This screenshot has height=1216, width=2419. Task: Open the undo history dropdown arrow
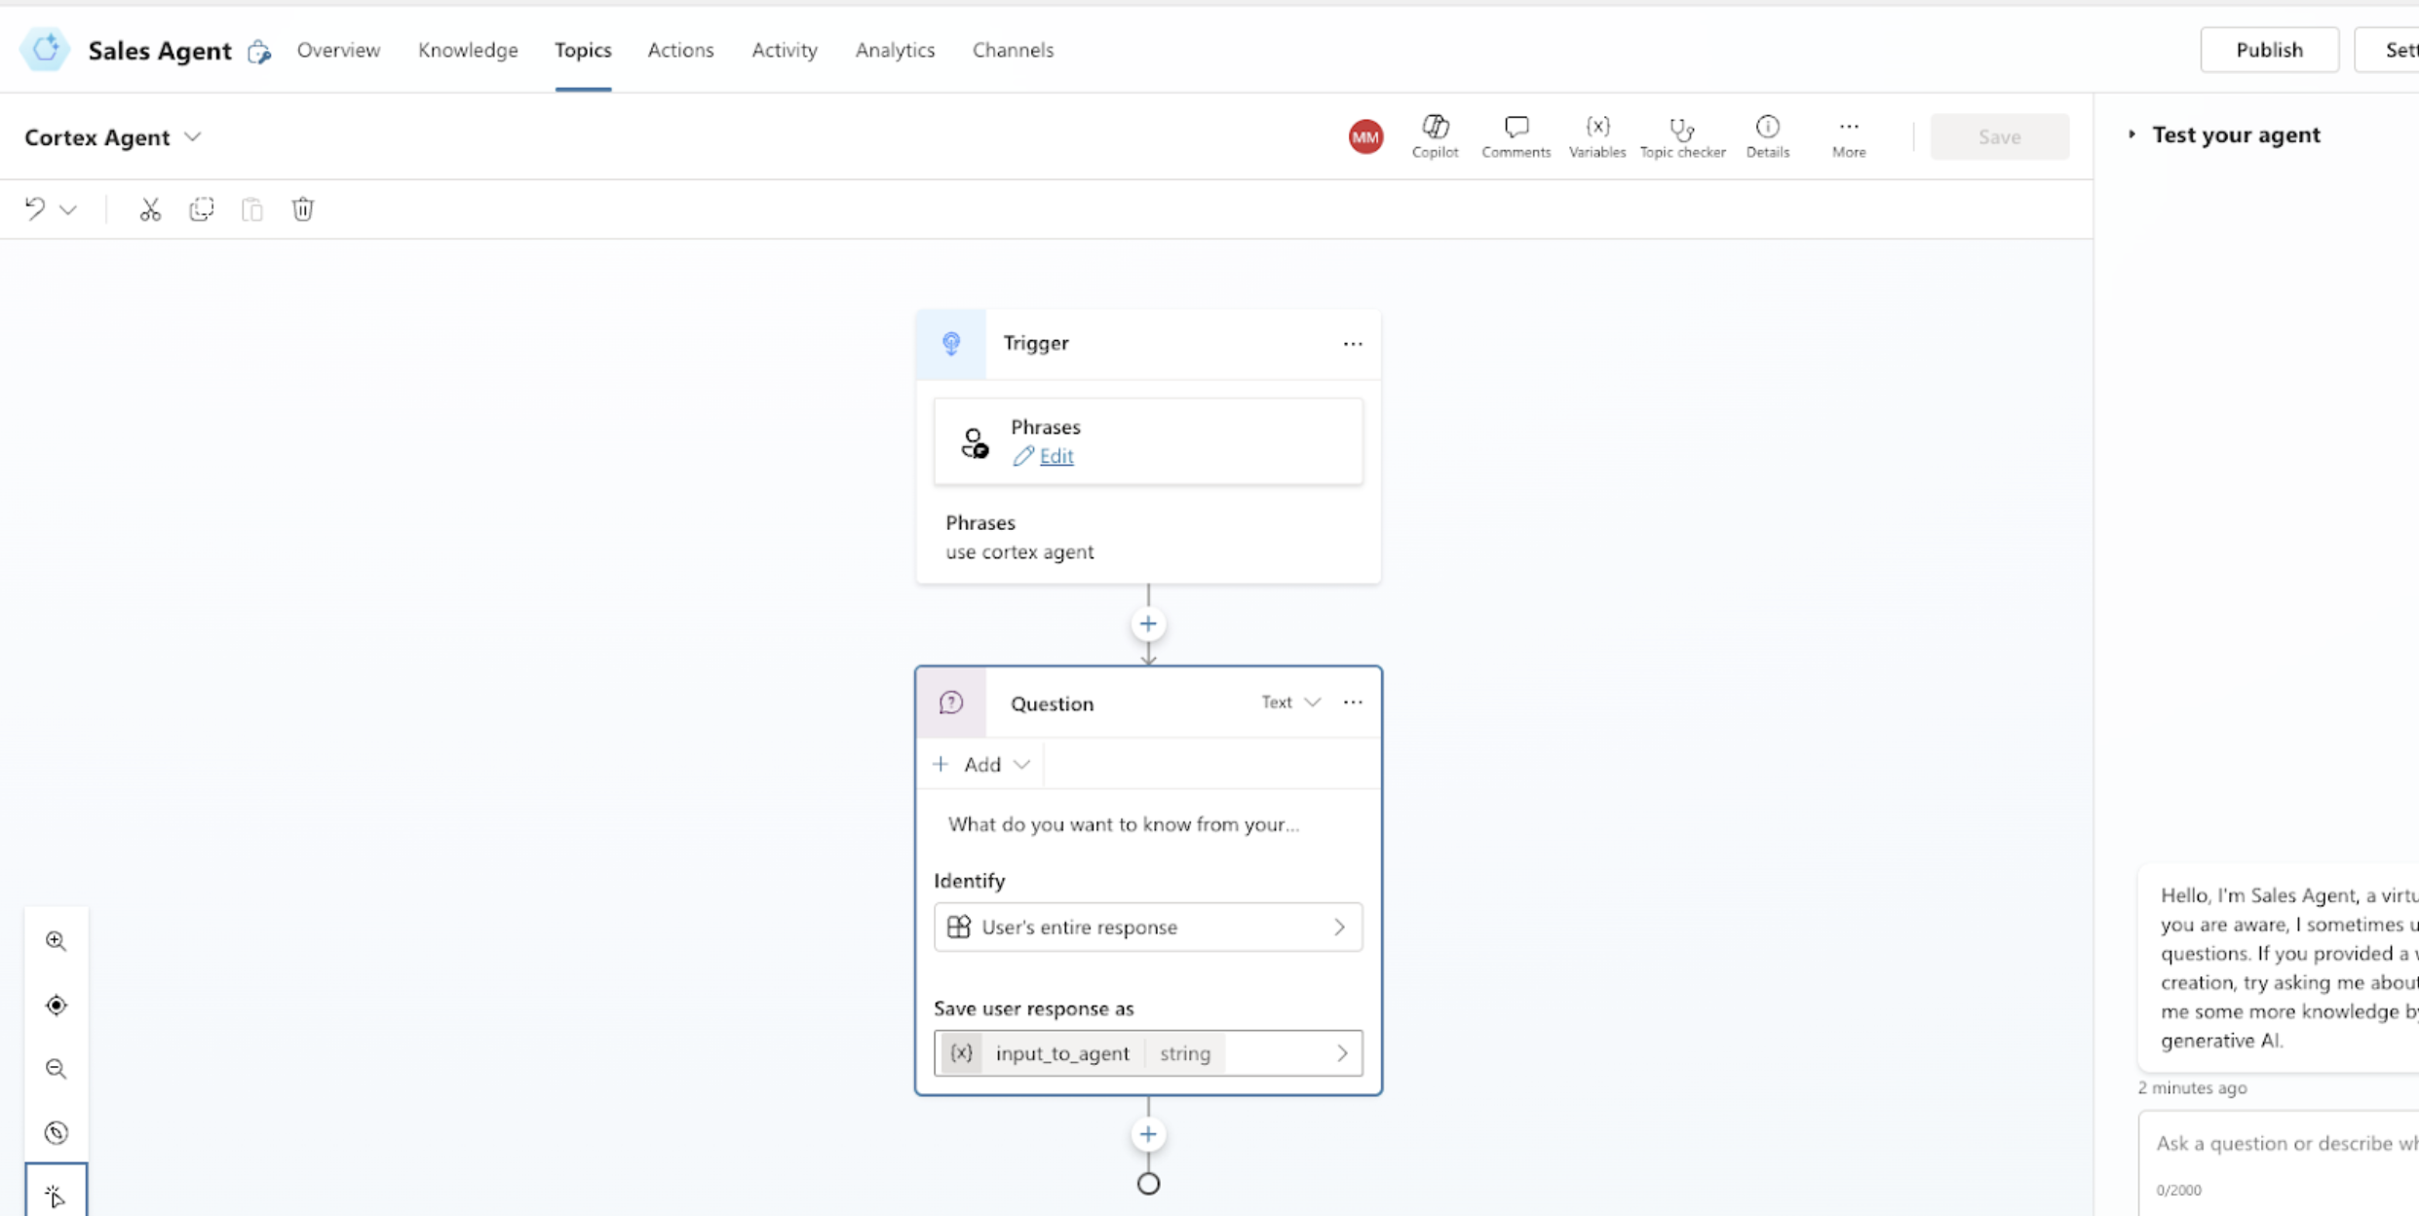tap(68, 209)
